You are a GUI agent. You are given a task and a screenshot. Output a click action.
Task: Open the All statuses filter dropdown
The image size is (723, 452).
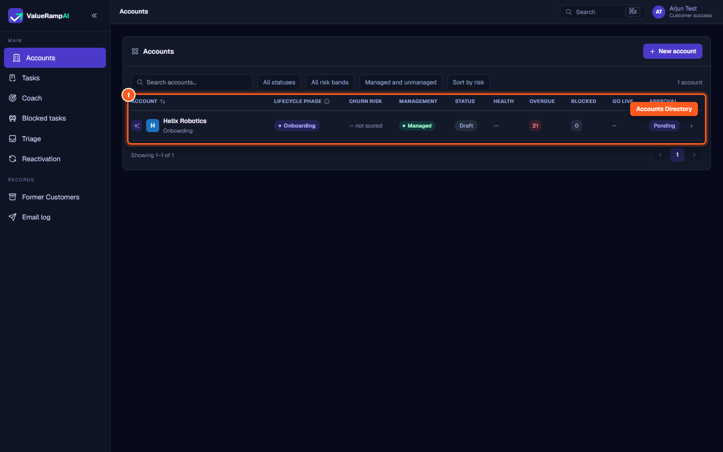279,82
